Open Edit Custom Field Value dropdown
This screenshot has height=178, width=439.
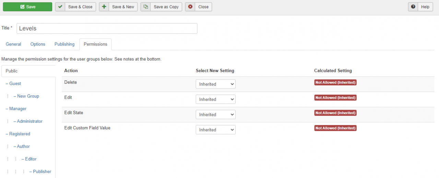tap(215, 130)
